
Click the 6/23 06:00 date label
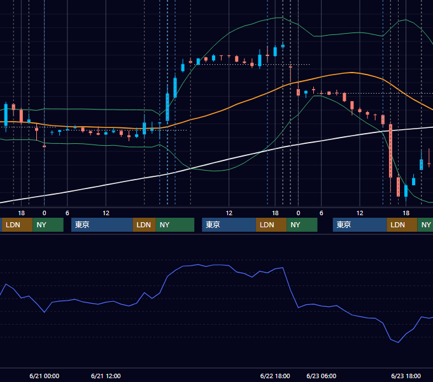321,376
